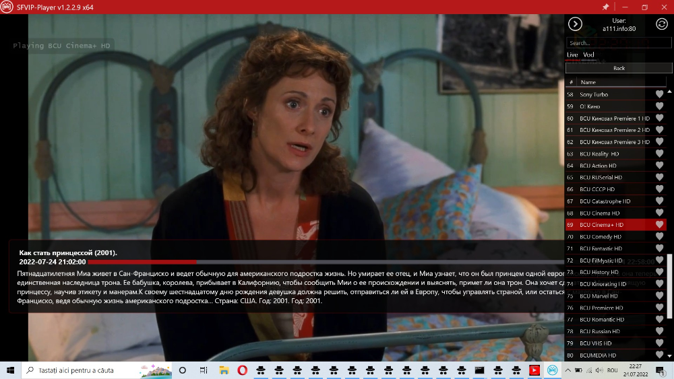Favorite the Sony Turbo channel

click(x=659, y=94)
